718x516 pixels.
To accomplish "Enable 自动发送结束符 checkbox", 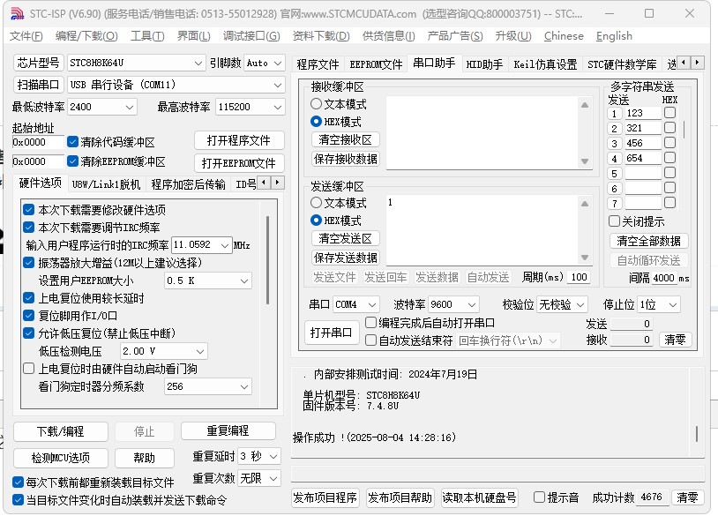I will pyautogui.click(x=370, y=340).
